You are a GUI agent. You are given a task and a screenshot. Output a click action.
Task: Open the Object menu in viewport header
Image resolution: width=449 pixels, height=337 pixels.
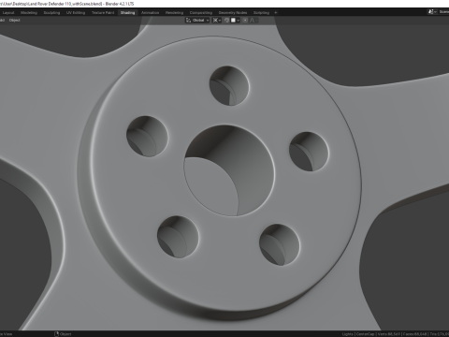tap(14, 21)
